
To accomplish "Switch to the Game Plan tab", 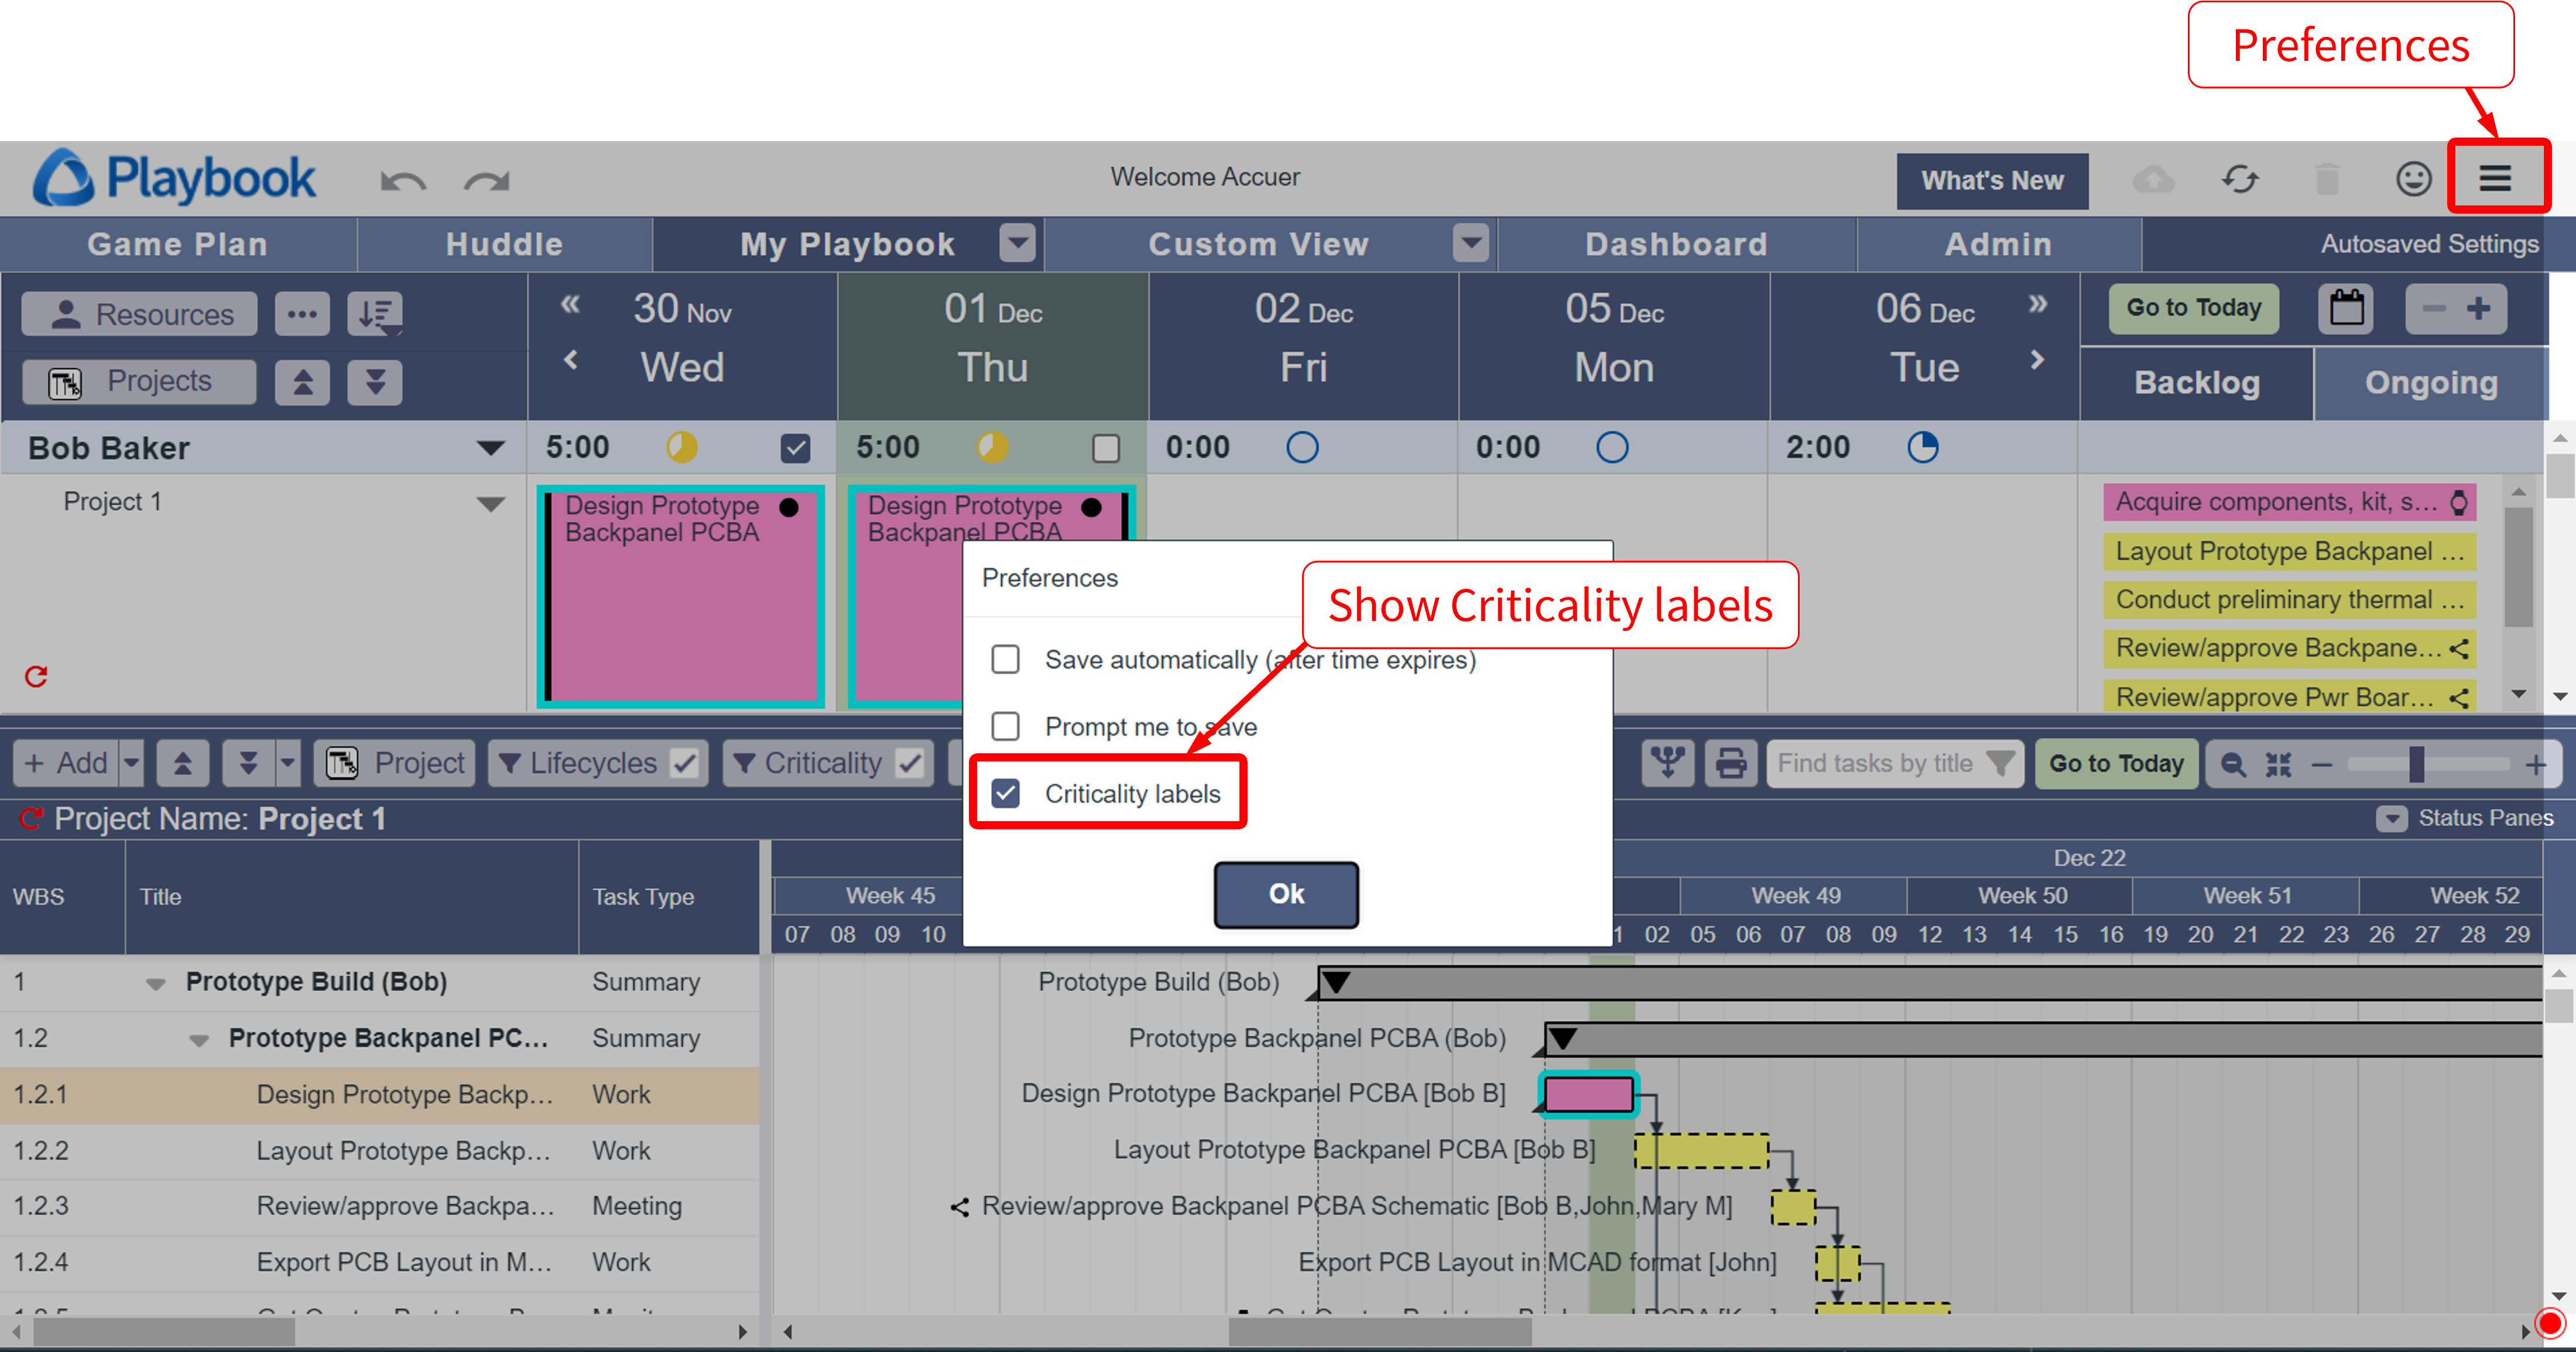I will 178,244.
